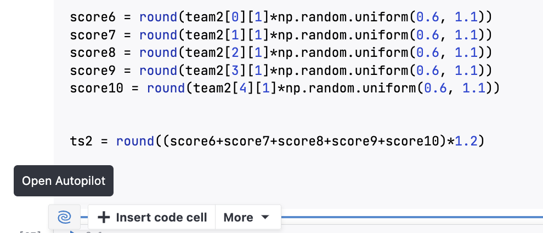Click the ts2 variable name
The width and height of the screenshot is (543, 233).
click(x=81, y=141)
